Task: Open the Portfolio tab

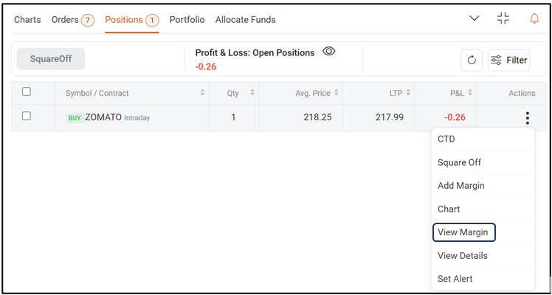Action: [x=187, y=20]
